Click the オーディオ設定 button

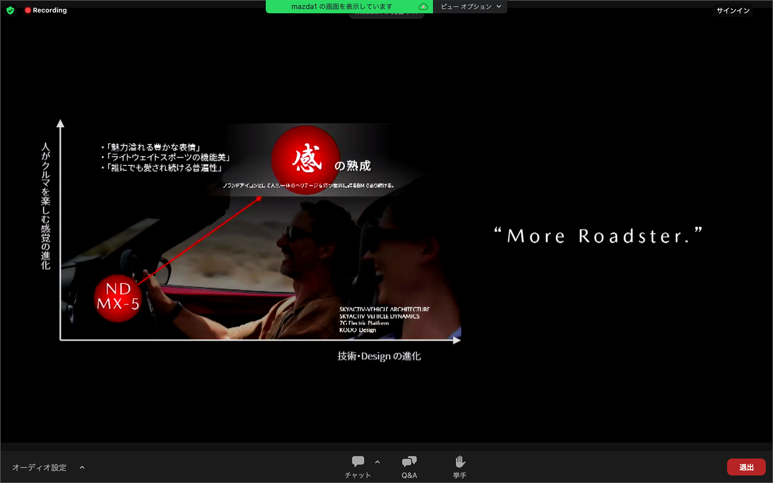tap(39, 467)
